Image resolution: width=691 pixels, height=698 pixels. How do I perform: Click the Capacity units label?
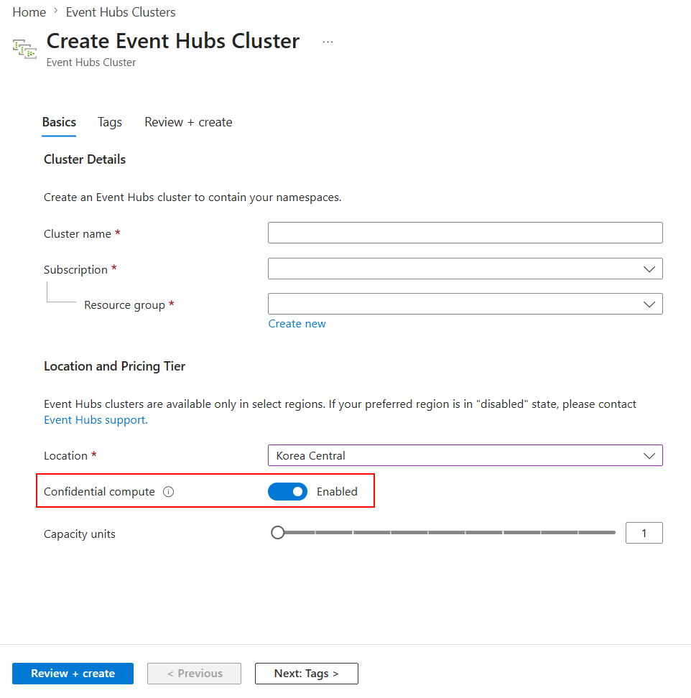pyautogui.click(x=80, y=534)
